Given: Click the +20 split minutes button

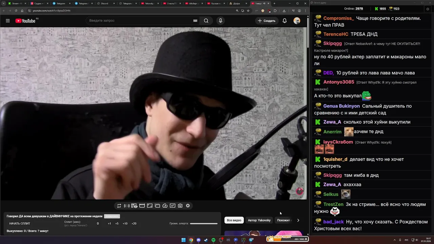Looking at the screenshot, I should click(x=134, y=224).
